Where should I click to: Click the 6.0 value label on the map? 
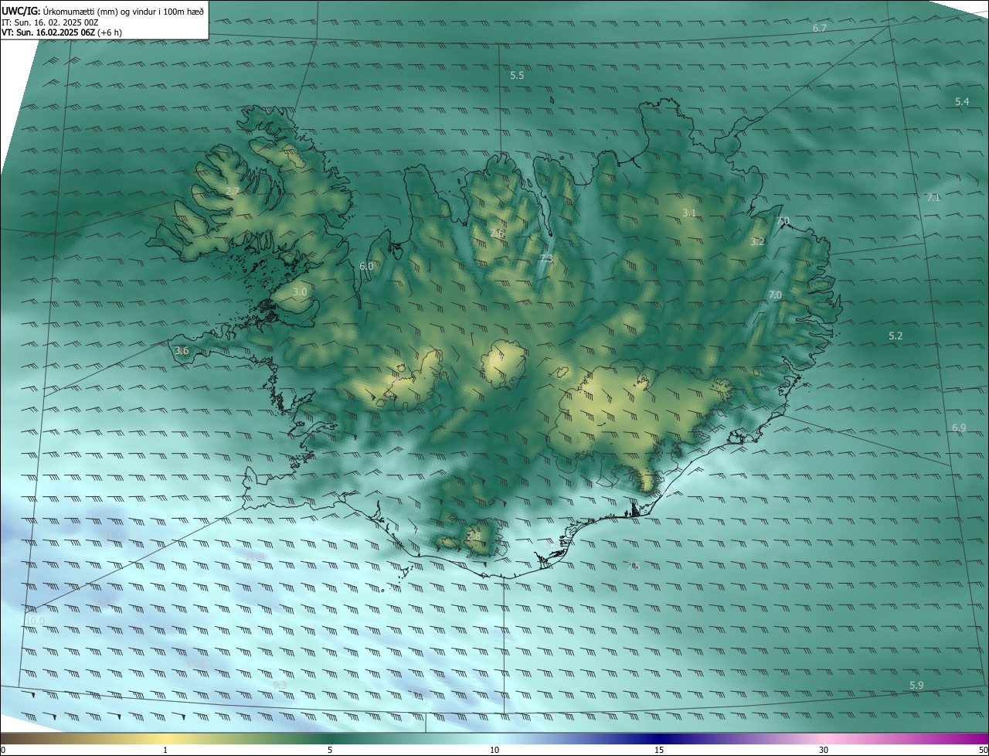[366, 266]
